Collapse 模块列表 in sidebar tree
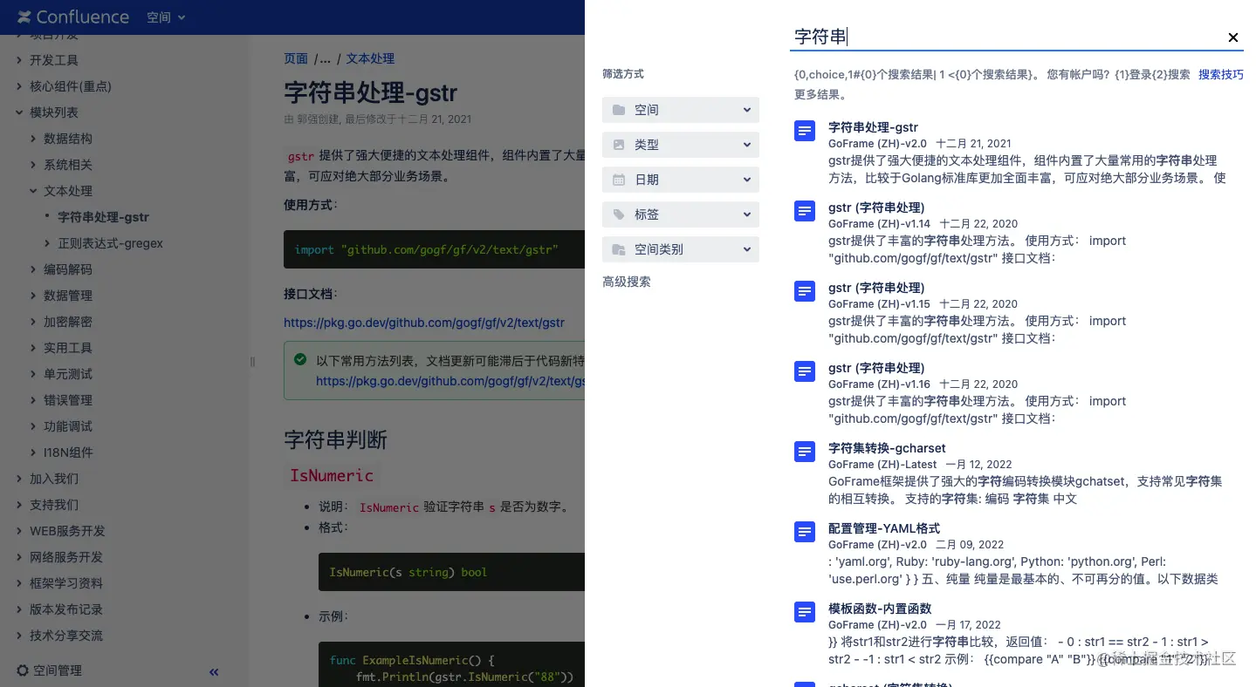This screenshot has width=1256, height=687. 19,112
